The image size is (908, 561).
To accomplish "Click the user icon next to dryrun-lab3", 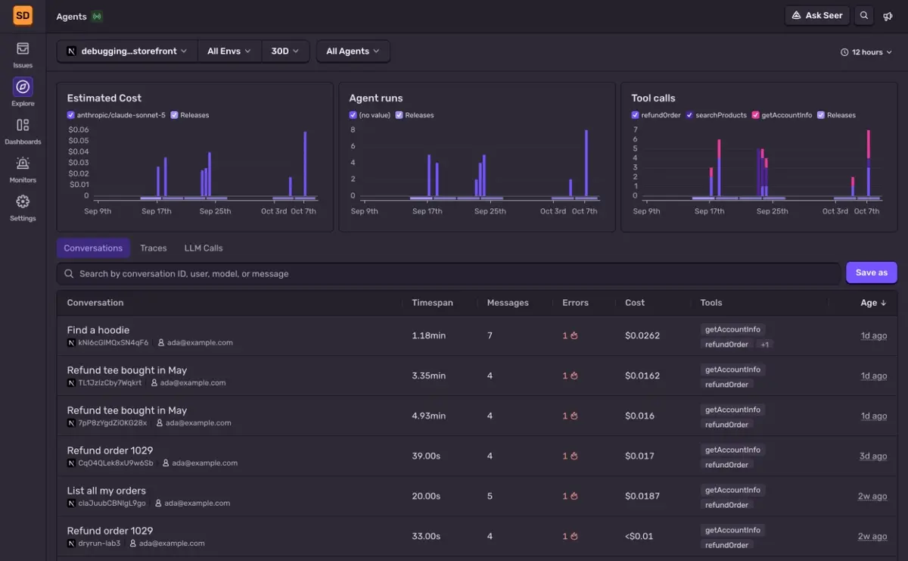I will point(133,544).
